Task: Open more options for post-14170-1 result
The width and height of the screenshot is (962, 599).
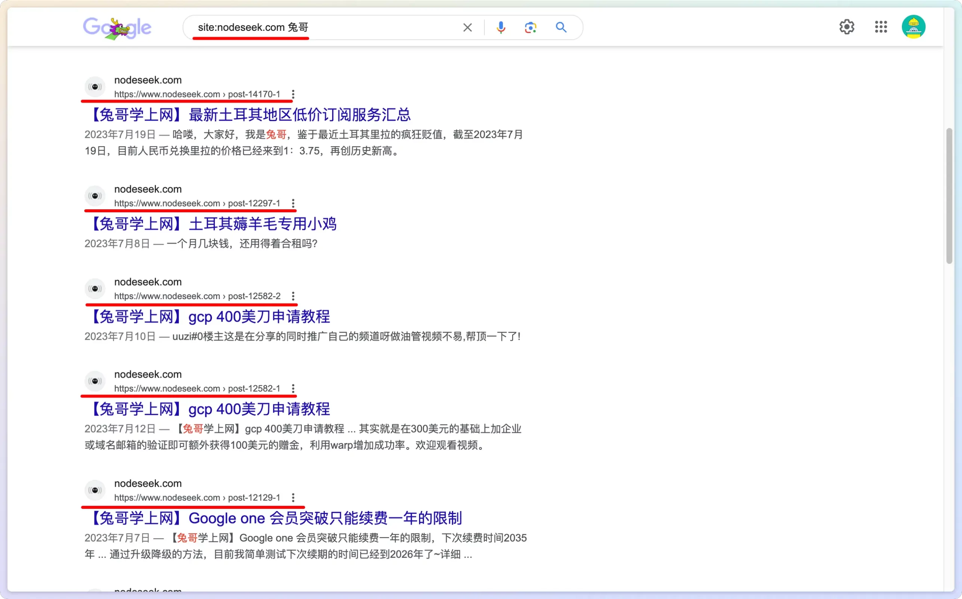Action: coord(293,94)
